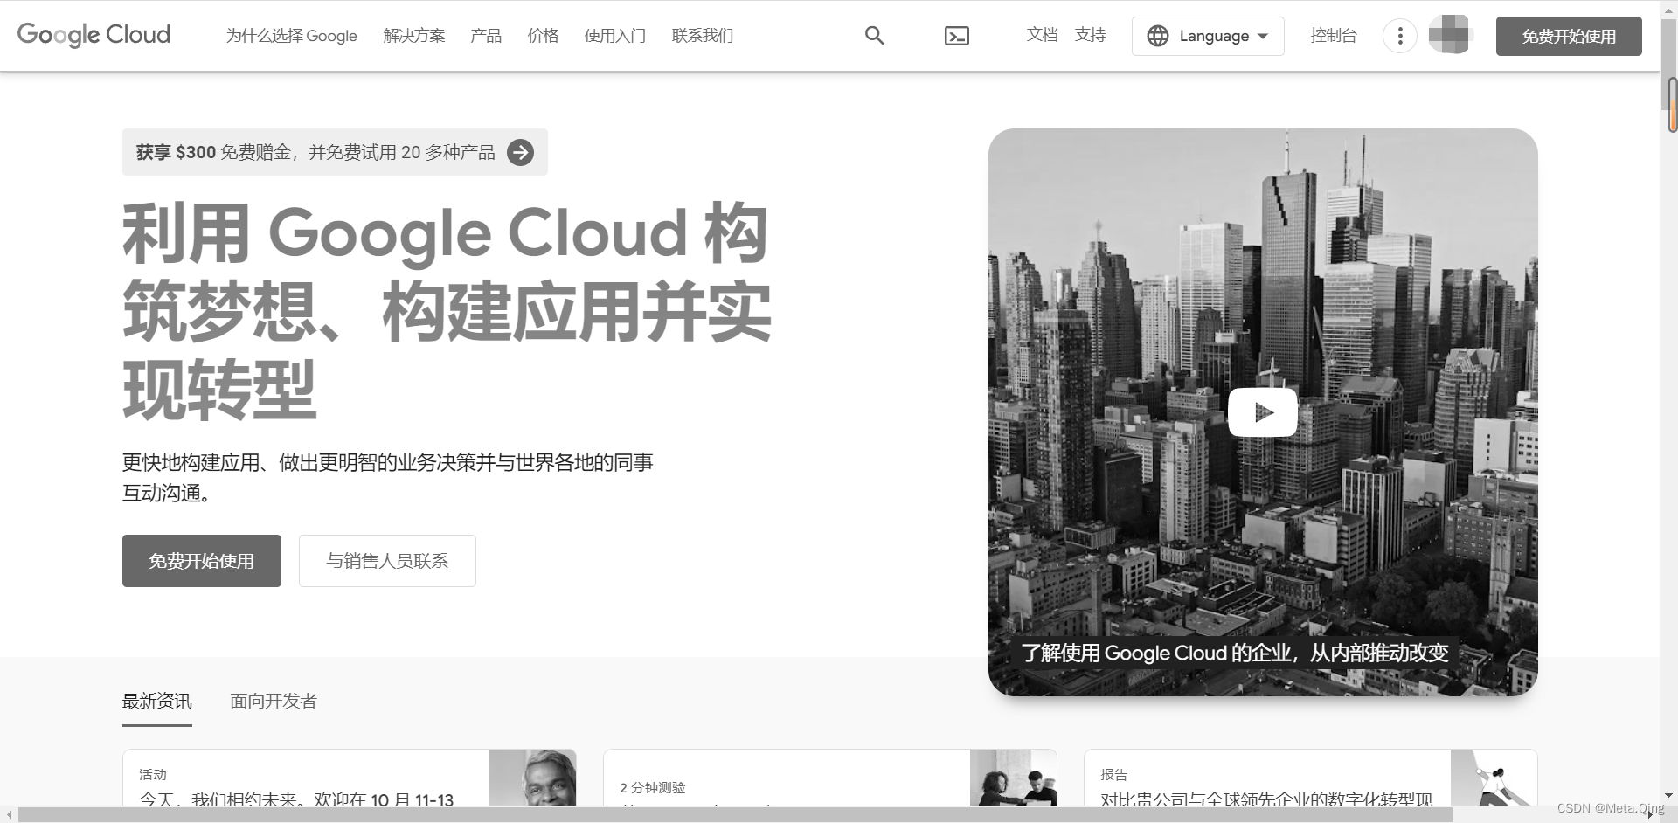This screenshot has width=1678, height=823.
Task: Open the 报告 card
Action: coord(1311,778)
